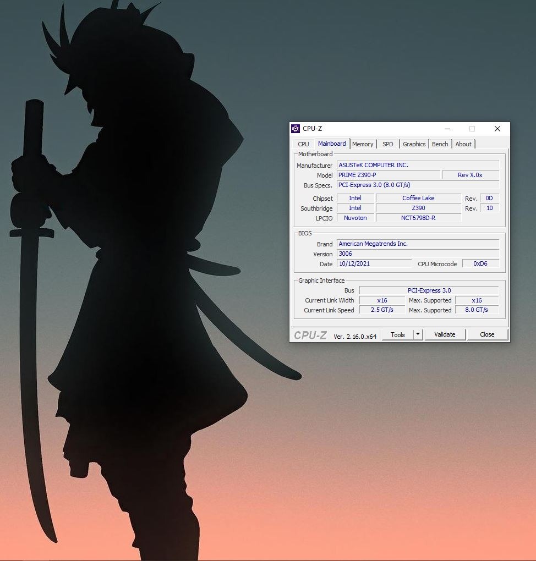Click the Current Link Speed value 2.5 GT/s
Image resolution: width=536 pixels, height=561 pixels.
click(382, 310)
